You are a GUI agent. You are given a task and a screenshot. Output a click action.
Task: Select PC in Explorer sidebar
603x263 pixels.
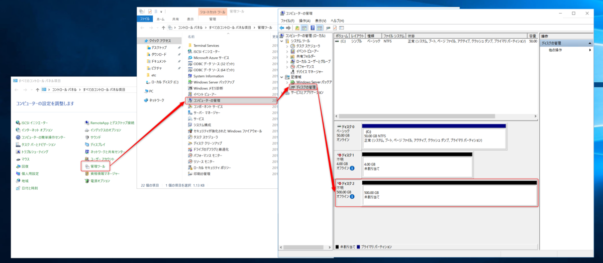point(149,91)
